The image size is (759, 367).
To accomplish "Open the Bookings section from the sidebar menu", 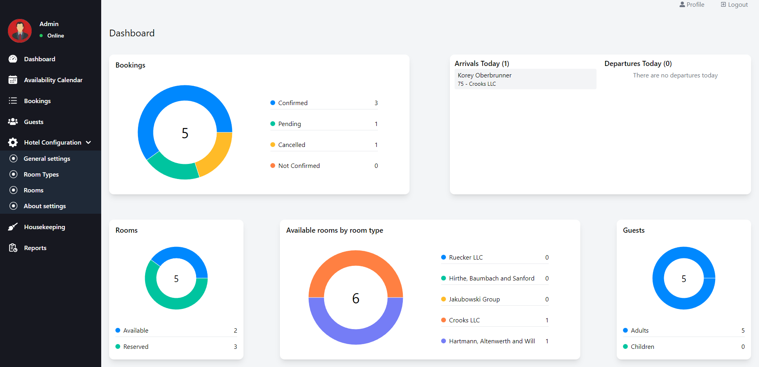I will [37, 101].
